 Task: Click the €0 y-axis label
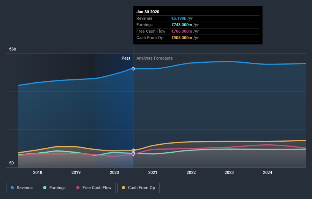[x=11, y=163]
